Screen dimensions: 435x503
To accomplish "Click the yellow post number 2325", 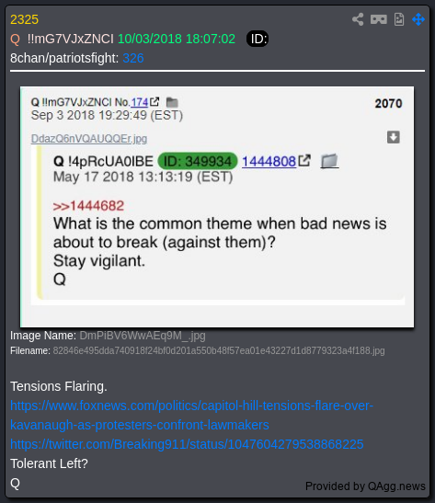I will (x=25, y=19).
